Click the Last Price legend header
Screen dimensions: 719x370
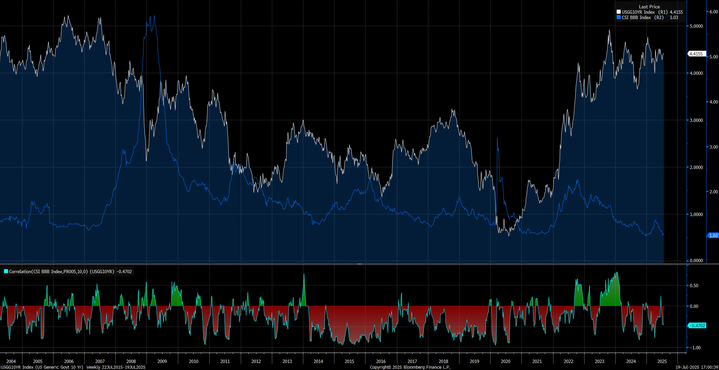pos(649,7)
